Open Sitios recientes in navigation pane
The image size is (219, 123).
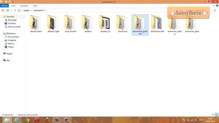(x=14, y=27)
